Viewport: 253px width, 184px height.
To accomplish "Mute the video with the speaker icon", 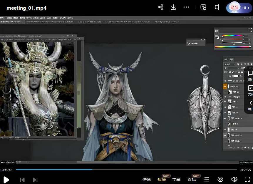I will [x=234, y=179].
